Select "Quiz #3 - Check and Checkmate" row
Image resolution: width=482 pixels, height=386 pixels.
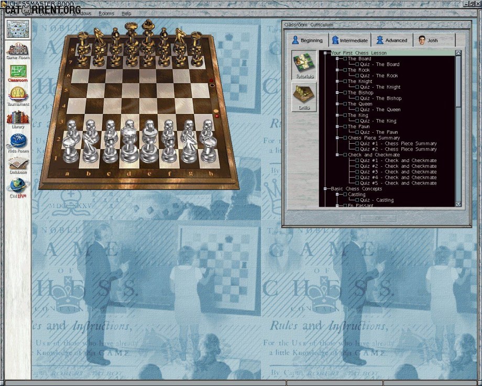398,172
